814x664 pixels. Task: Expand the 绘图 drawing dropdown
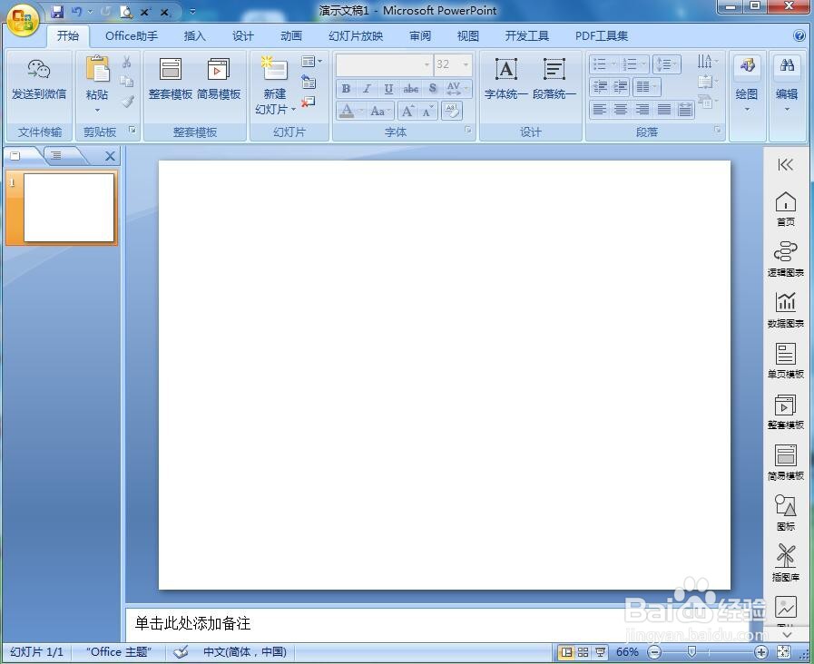pyautogui.click(x=747, y=110)
